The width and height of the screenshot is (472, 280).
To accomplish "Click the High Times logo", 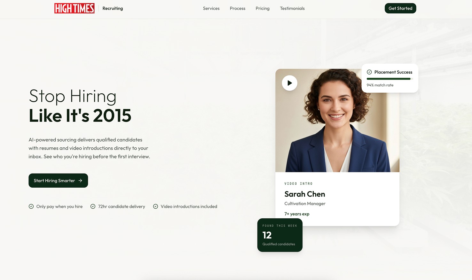I will (x=75, y=8).
